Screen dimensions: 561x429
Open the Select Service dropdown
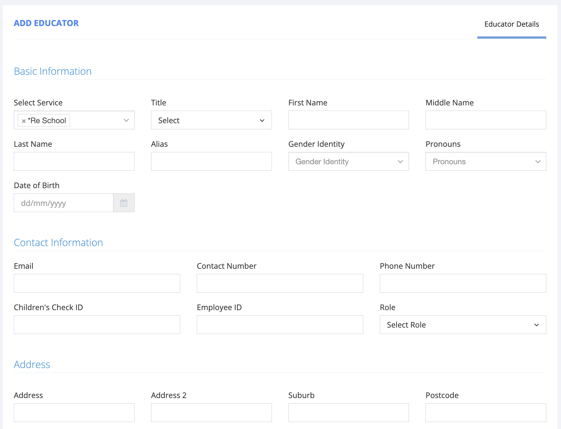pyautogui.click(x=126, y=120)
